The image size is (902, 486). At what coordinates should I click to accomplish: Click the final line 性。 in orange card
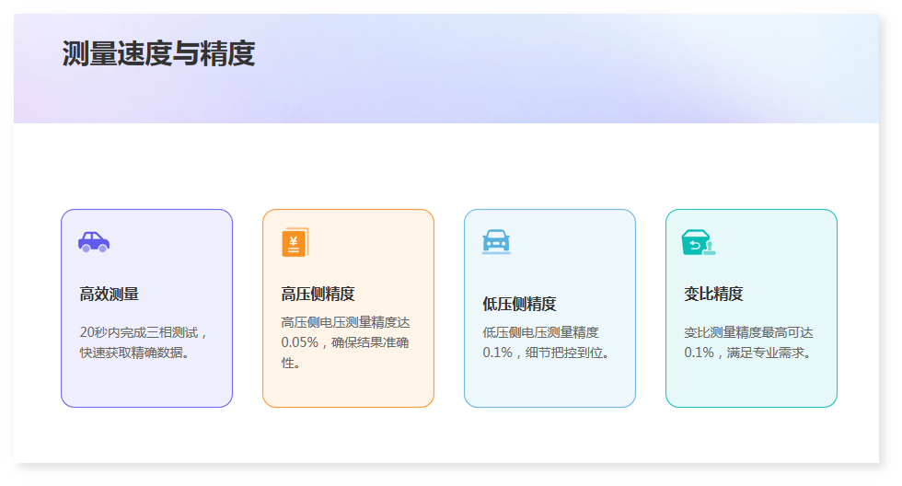coord(293,363)
